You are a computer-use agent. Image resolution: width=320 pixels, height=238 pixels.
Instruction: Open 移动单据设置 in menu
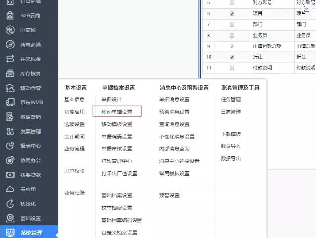pyautogui.click(x=117, y=111)
